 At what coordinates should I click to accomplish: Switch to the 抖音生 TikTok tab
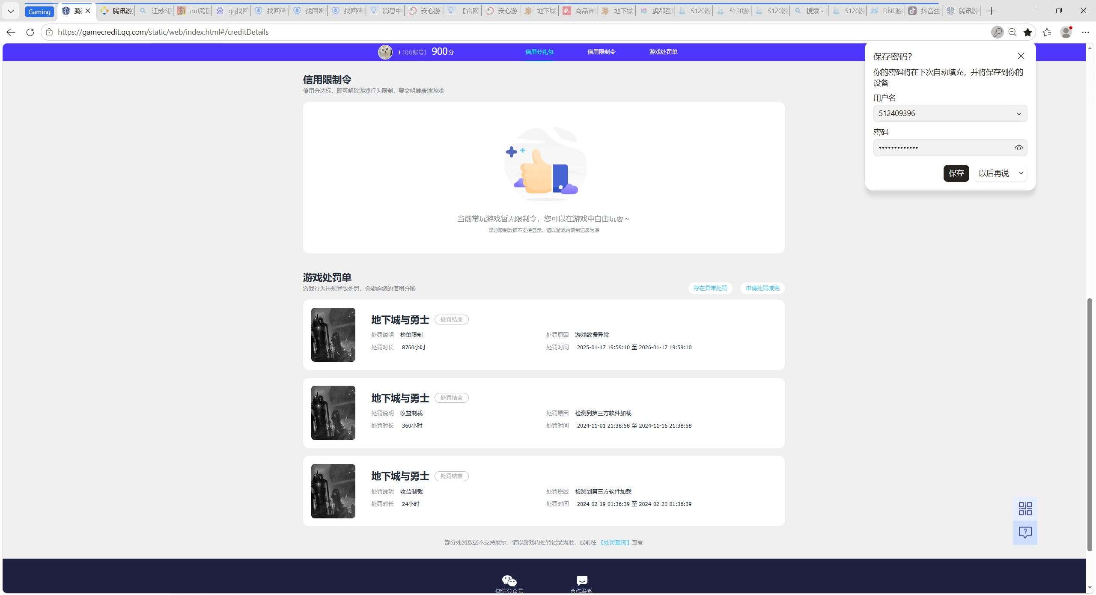(925, 11)
